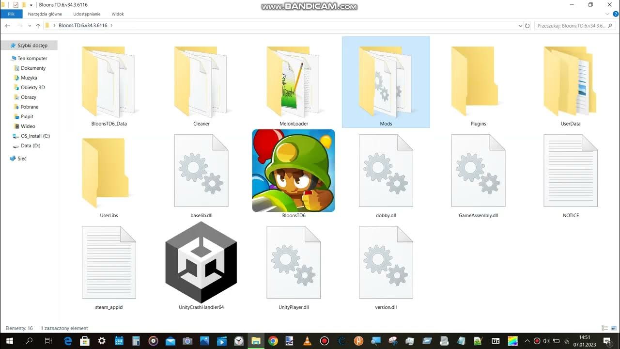Viewport: 620px width, 349px height.
Task: Select the baselib.dll file
Action: 201,175
